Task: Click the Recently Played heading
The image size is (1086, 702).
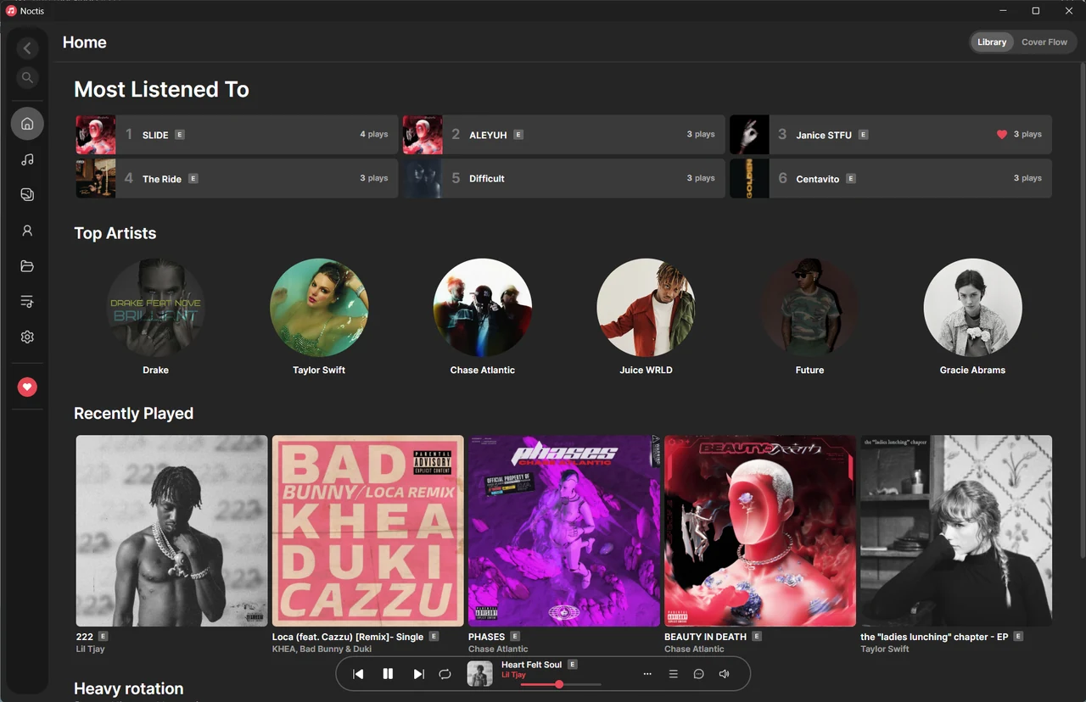Action: click(134, 414)
